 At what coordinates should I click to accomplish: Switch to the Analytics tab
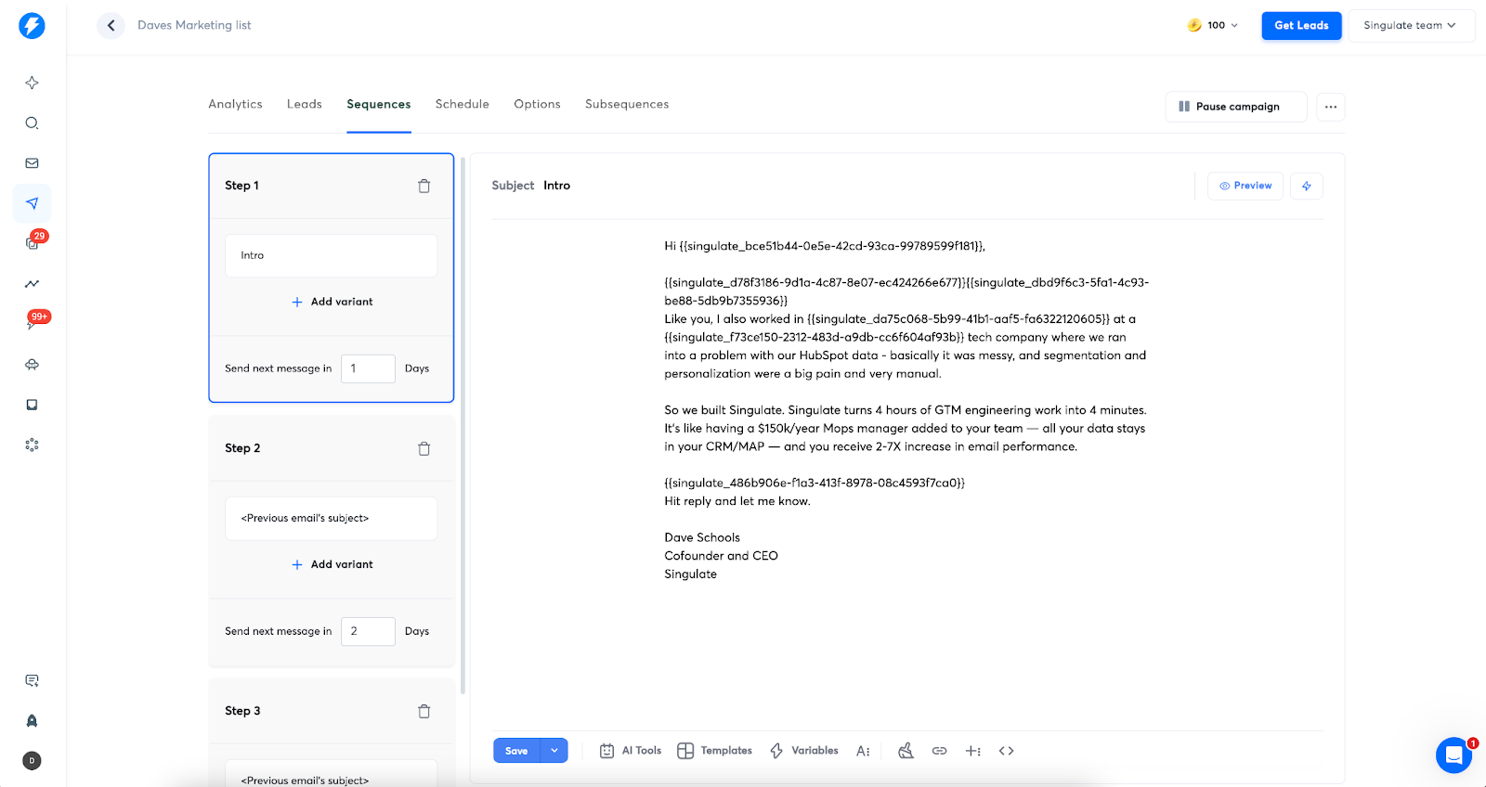click(235, 104)
